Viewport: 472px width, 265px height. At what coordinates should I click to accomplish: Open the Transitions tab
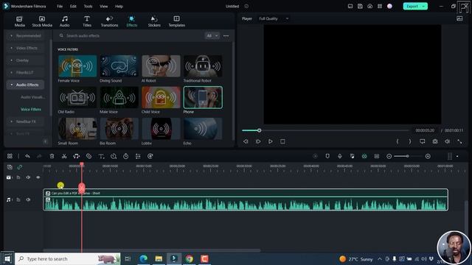coord(109,21)
